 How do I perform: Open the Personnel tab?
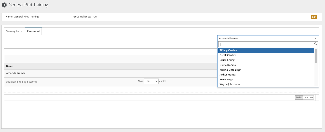tap(33, 31)
